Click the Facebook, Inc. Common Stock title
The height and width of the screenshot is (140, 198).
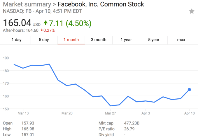click(101, 5)
